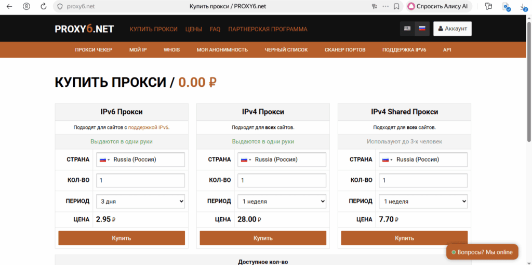Click the Russian flag in IPv4 Shared country field

386,160
